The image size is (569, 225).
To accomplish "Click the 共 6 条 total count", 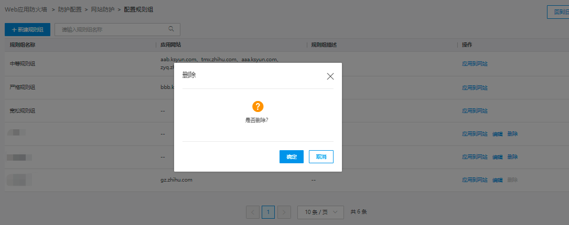I will click(x=359, y=212).
